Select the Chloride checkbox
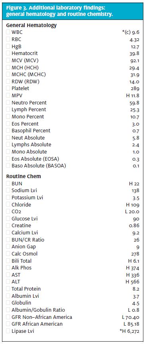145x344 pixels. [8, 204]
